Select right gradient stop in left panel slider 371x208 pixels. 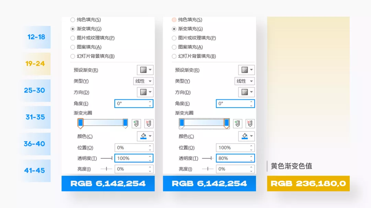coord(125,123)
